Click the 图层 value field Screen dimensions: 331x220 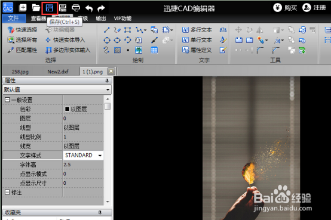coord(83,119)
